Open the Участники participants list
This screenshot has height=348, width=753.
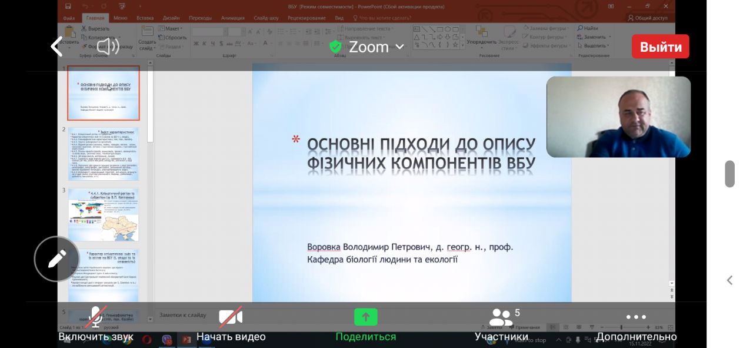click(x=502, y=324)
